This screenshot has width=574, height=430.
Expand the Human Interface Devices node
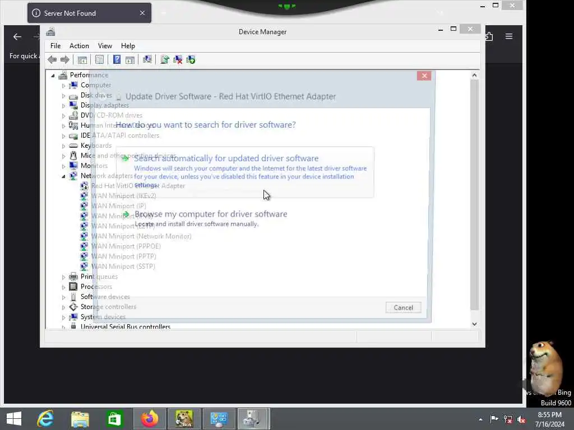click(64, 126)
